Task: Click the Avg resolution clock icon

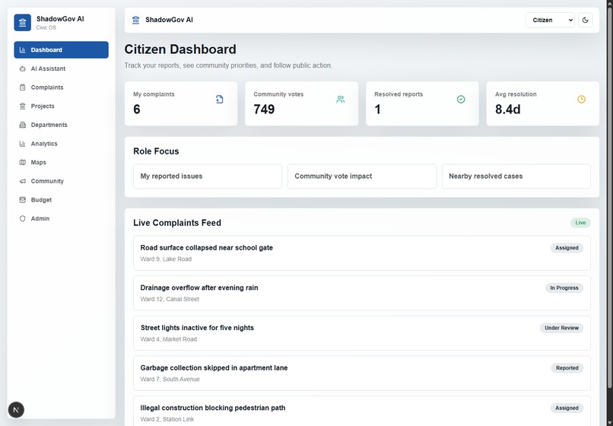Action: tap(581, 100)
